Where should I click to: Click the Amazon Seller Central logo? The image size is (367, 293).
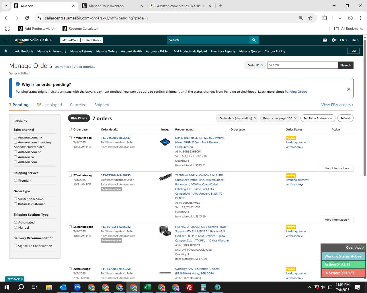(x=33, y=40)
